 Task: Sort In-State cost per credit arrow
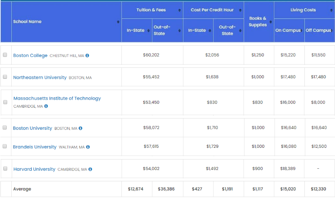(x=210, y=31)
